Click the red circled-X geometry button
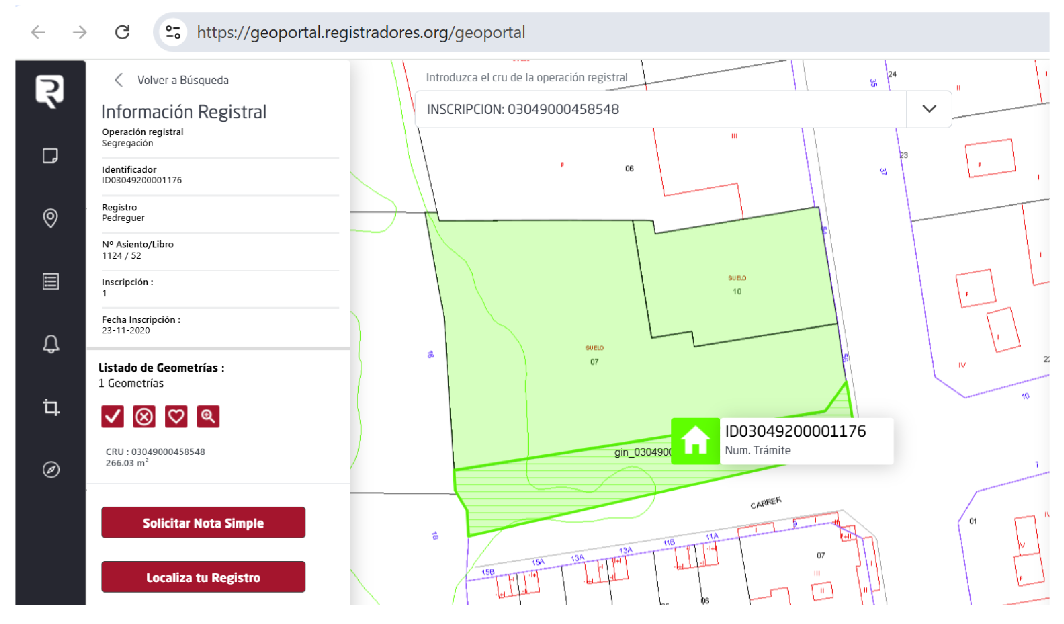 click(x=144, y=416)
